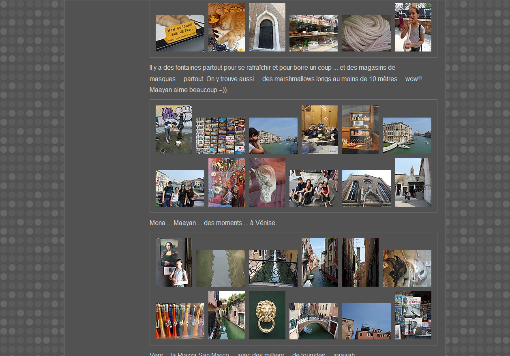510x356 pixels.
Task: Open the Gothic church windows facade photo
Action: 366,189
